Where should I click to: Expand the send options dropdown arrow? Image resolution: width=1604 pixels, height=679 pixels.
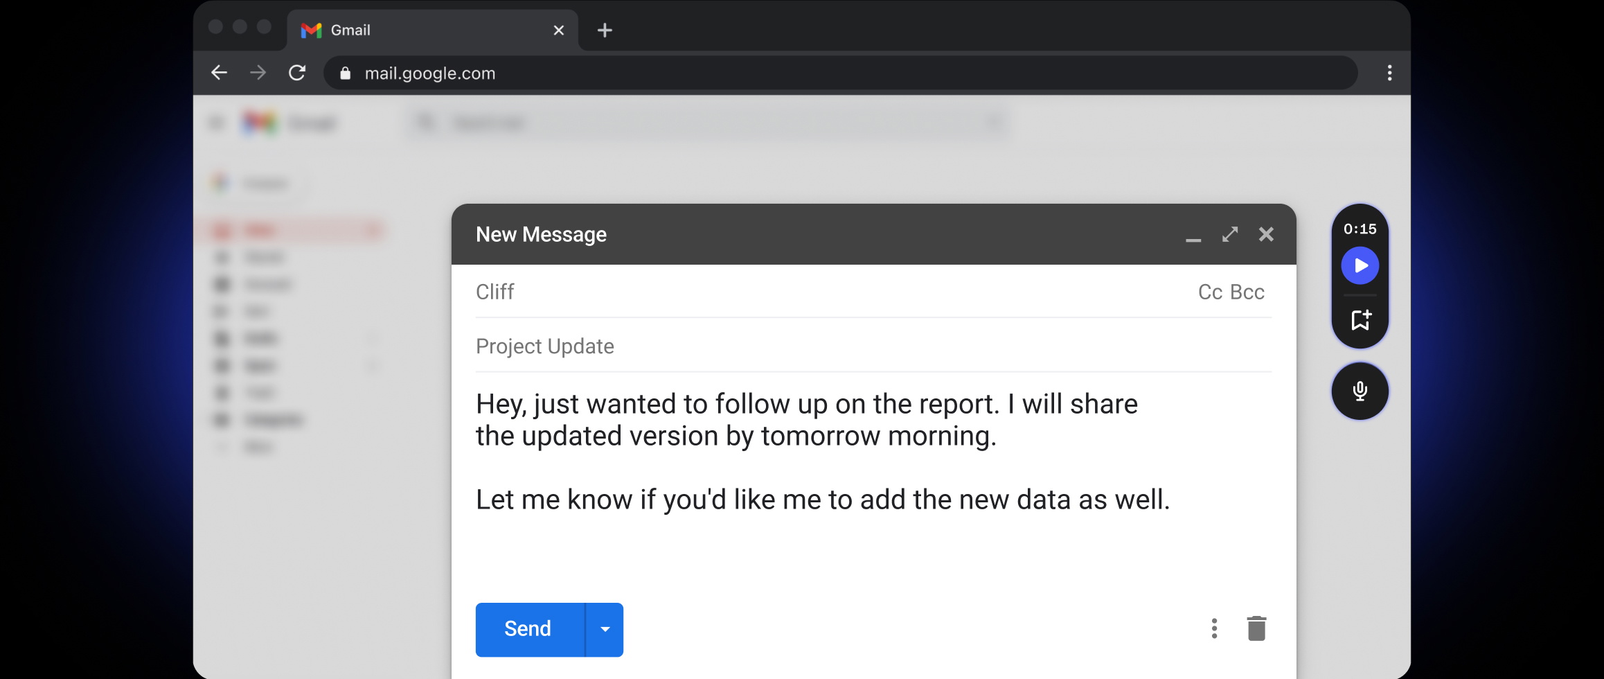coord(605,629)
